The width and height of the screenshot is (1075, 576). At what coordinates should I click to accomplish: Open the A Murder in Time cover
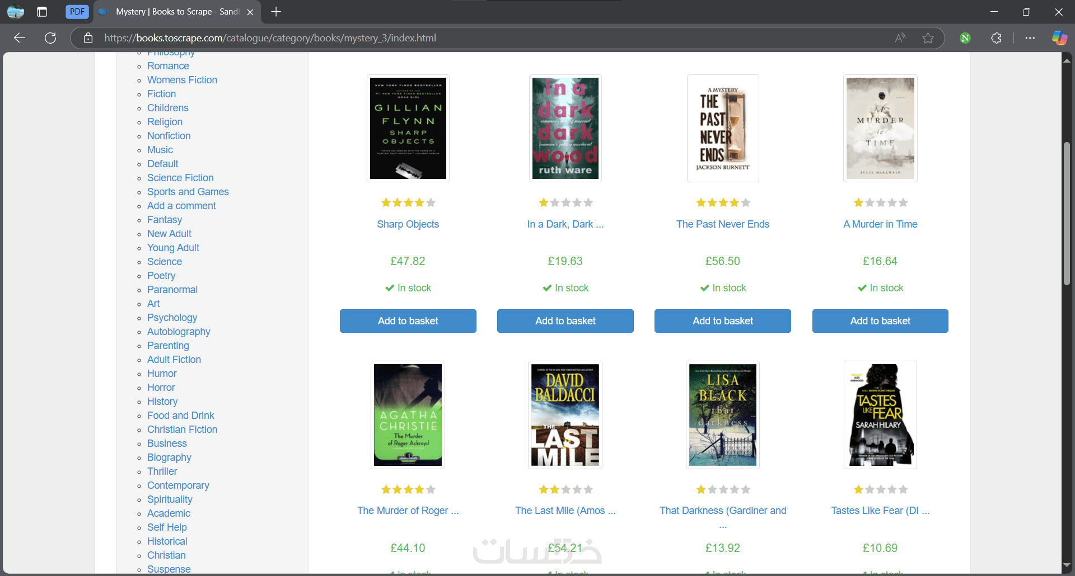(x=880, y=128)
